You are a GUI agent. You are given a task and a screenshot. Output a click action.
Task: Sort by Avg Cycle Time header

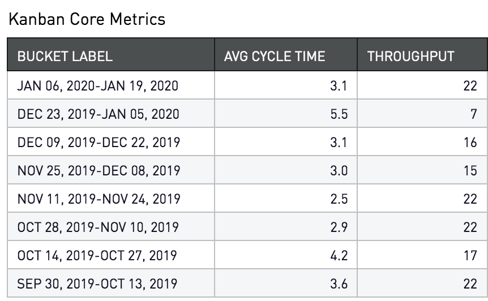click(x=275, y=57)
